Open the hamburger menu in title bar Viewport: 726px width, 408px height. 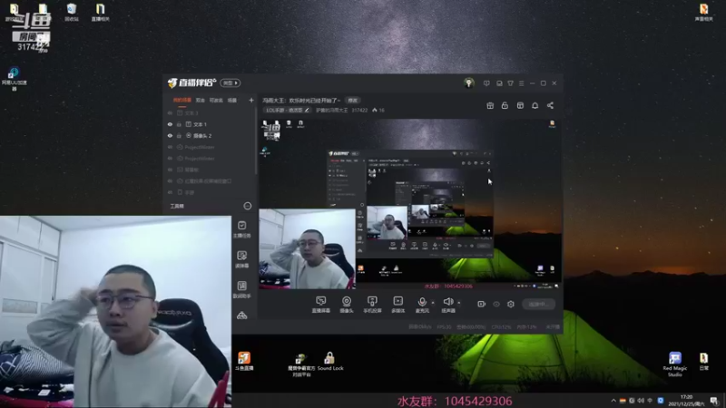point(521,83)
